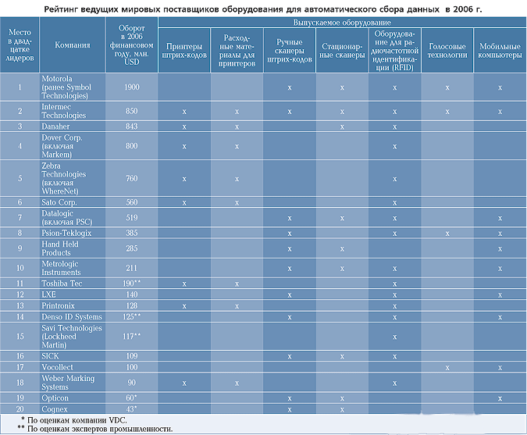Click the table title heading text
This screenshot has height=435, width=527.
263,9
